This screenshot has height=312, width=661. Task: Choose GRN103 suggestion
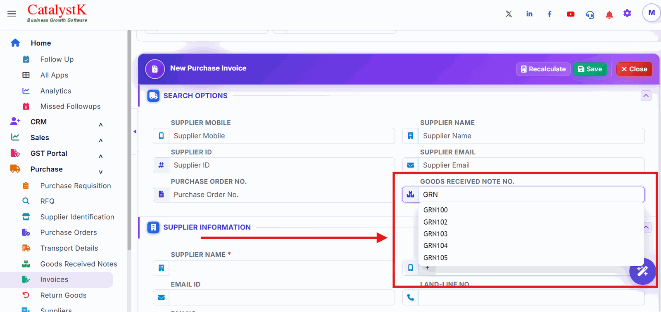tap(531, 234)
